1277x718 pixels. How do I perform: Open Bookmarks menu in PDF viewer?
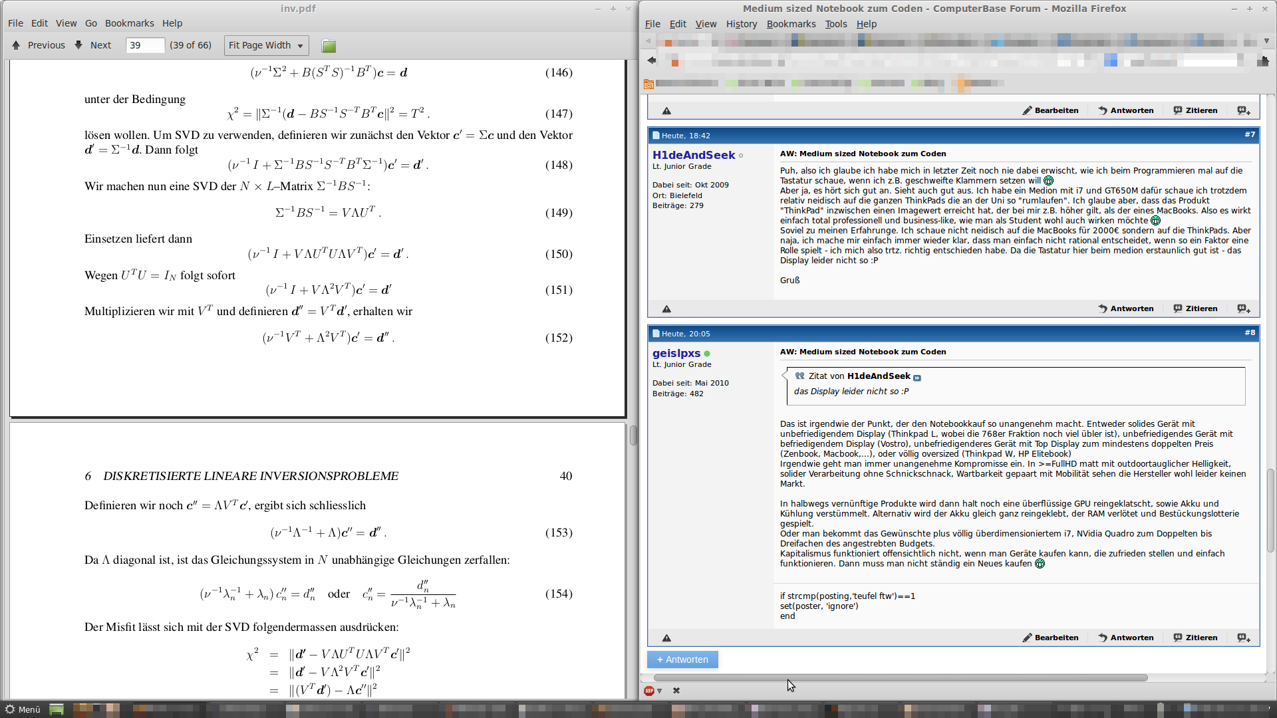tap(129, 23)
